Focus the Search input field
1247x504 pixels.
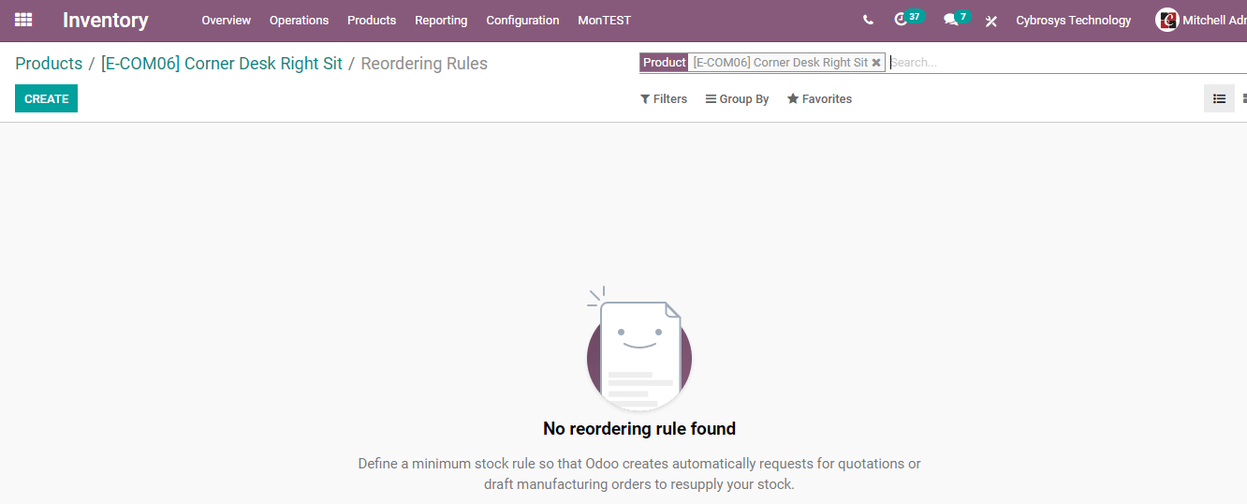[x=1067, y=63]
